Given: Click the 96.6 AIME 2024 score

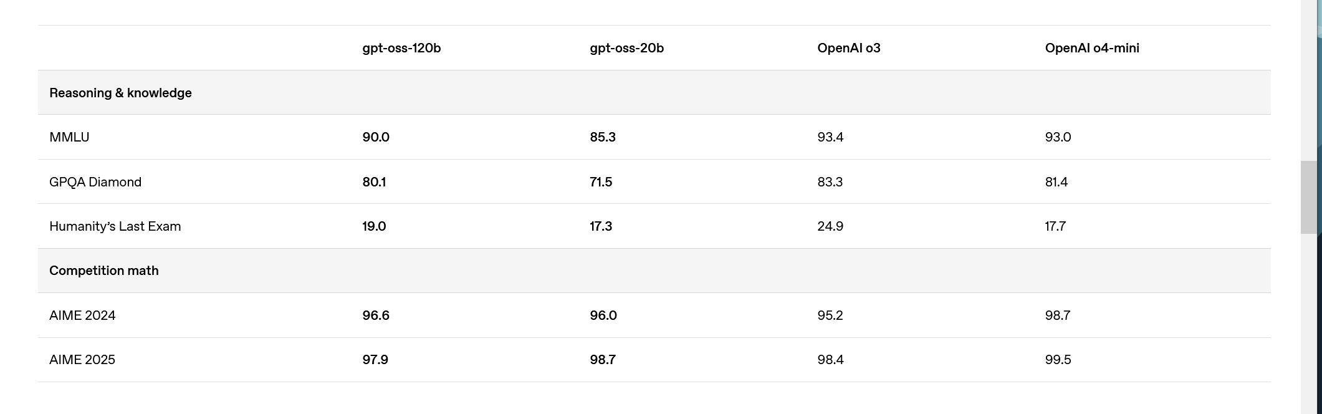Looking at the screenshot, I should click(376, 315).
